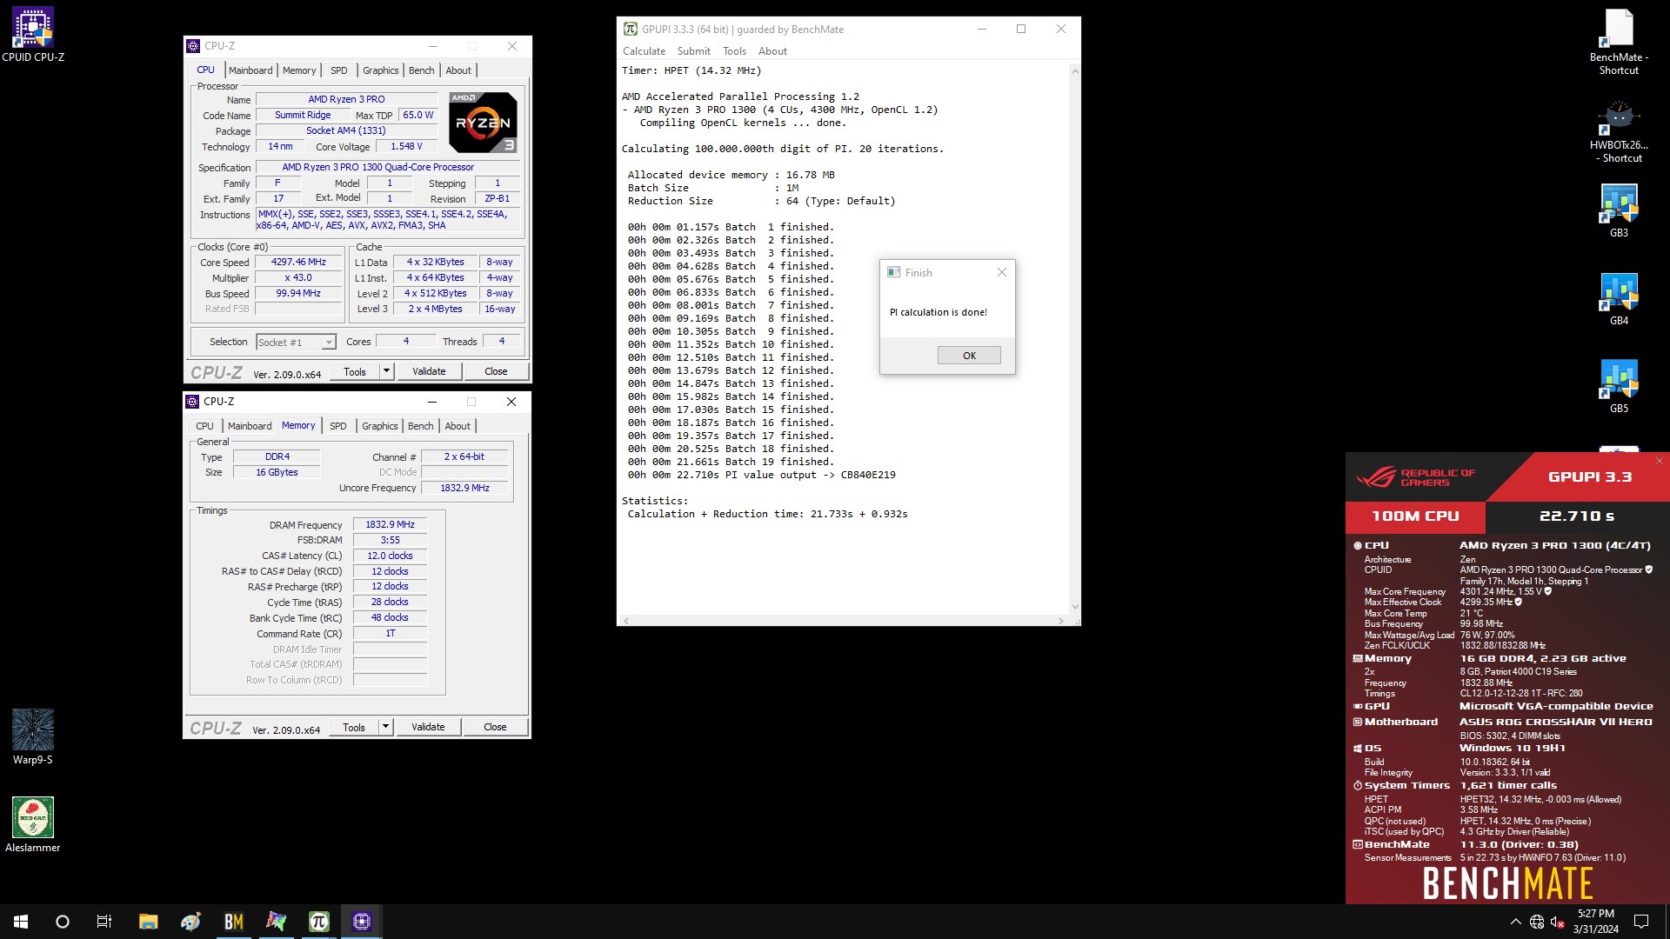Click Tools button in top CPU-Z
Screen dimensions: 1670x939
[355, 371]
